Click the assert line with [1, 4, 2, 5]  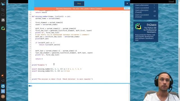[57, 69]
